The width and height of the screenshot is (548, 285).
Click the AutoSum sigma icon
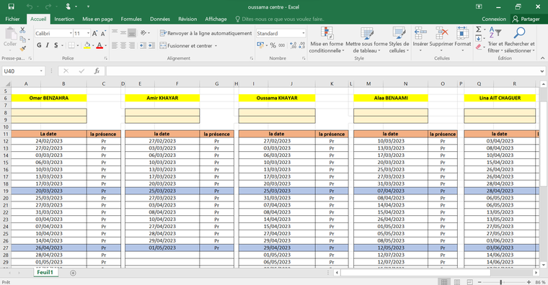click(x=479, y=30)
